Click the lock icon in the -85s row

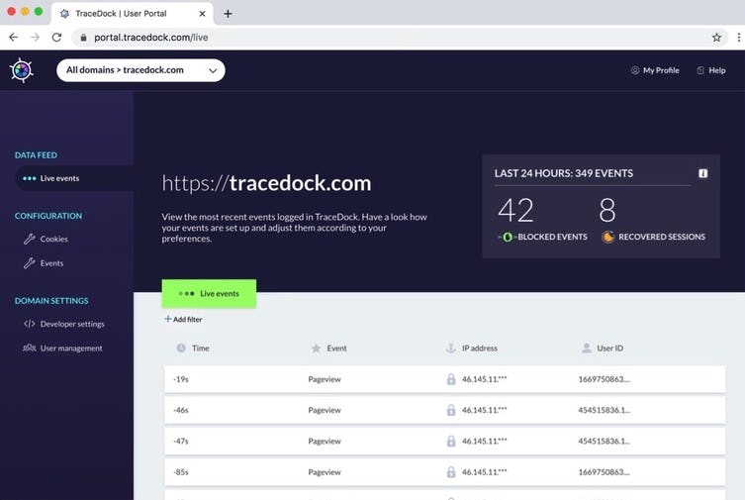pos(451,472)
